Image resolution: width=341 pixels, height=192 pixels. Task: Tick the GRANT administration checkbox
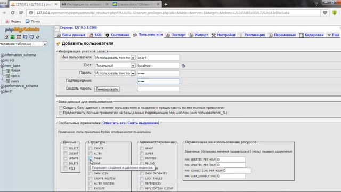(x=142, y=148)
